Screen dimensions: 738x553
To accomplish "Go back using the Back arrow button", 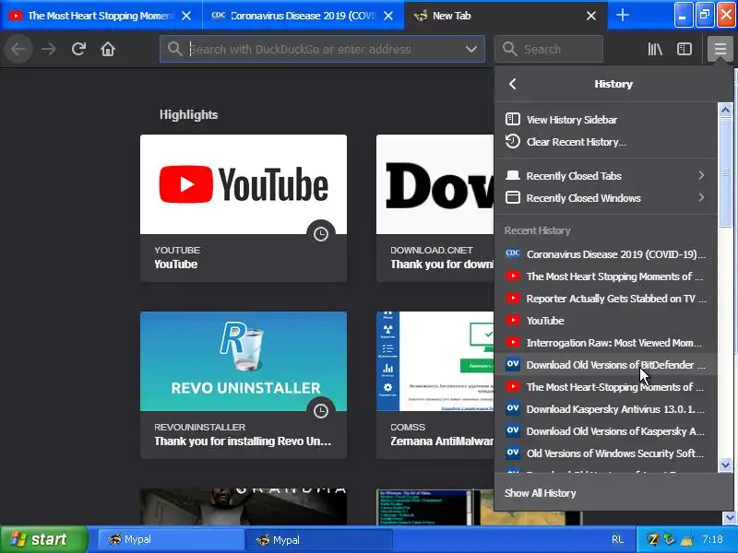I will 18,49.
